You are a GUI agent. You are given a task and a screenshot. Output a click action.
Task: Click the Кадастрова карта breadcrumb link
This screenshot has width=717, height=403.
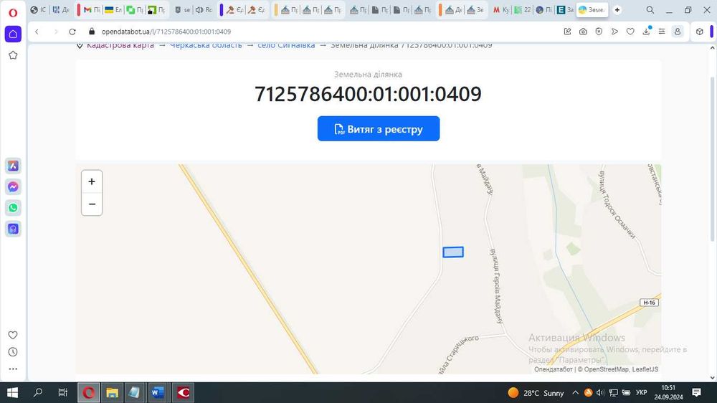pyautogui.click(x=120, y=45)
